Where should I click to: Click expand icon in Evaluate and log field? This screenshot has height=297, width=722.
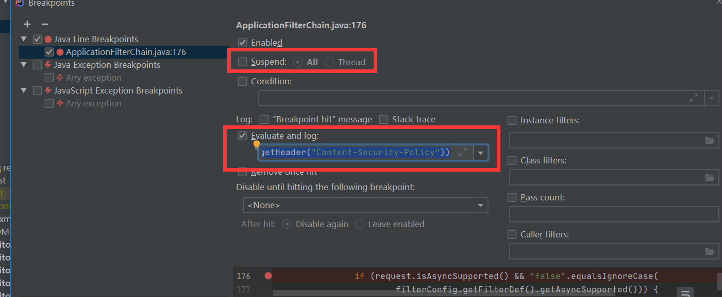coord(463,152)
